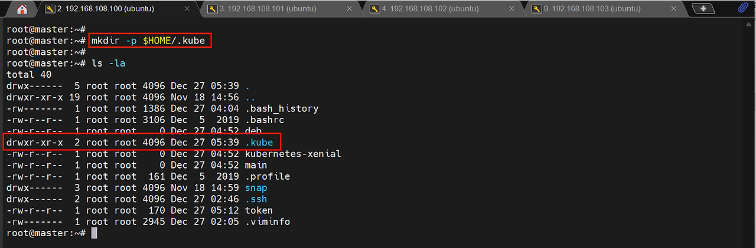The width and height of the screenshot is (756, 248).
Task: Click the snap directory entry
Action: [x=255, y=188]
